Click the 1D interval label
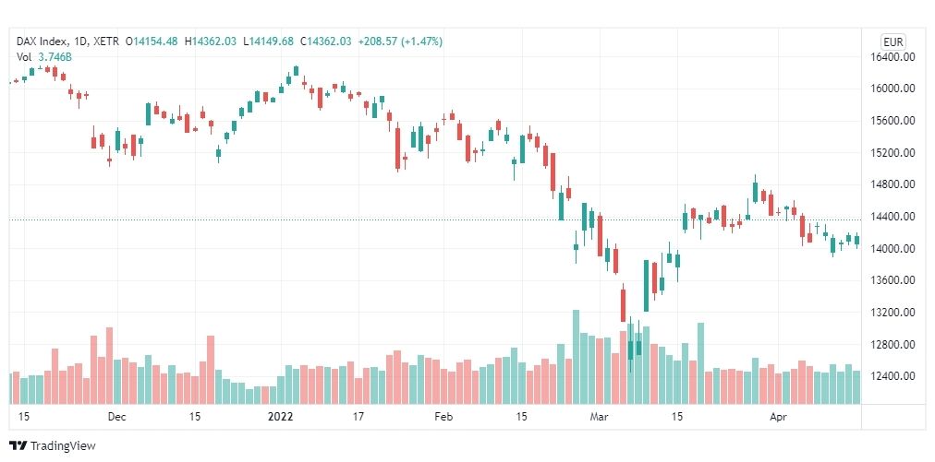The height and width of the screenshot is (462, 935). coord(79,41)
